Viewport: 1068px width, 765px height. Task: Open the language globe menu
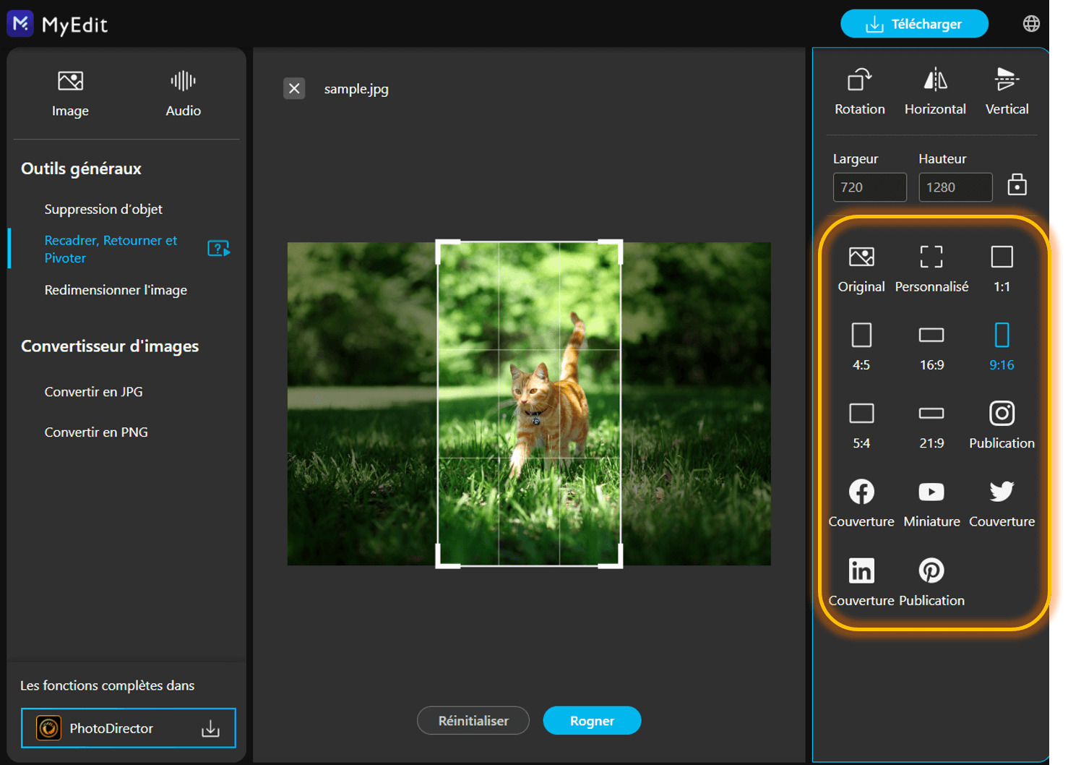(1031, 24)
